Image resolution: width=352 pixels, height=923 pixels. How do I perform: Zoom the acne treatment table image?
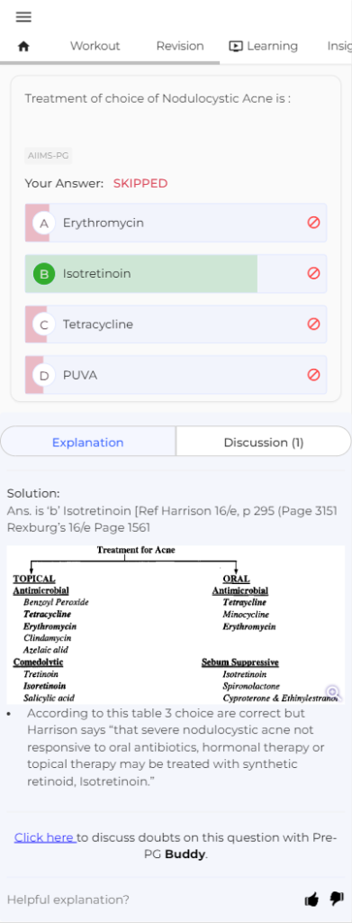tap(332, 691)
